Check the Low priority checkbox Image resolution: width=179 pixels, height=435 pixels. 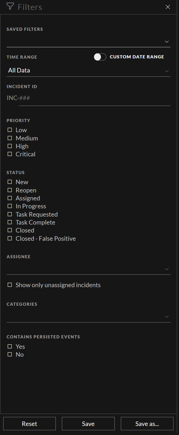(10, 130)
